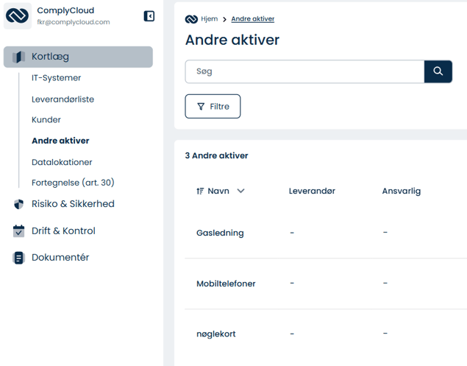Click the Kortlæg map icon
This screenshot has width=467, height=366.
pyautogui.click(x=19, y=57)
